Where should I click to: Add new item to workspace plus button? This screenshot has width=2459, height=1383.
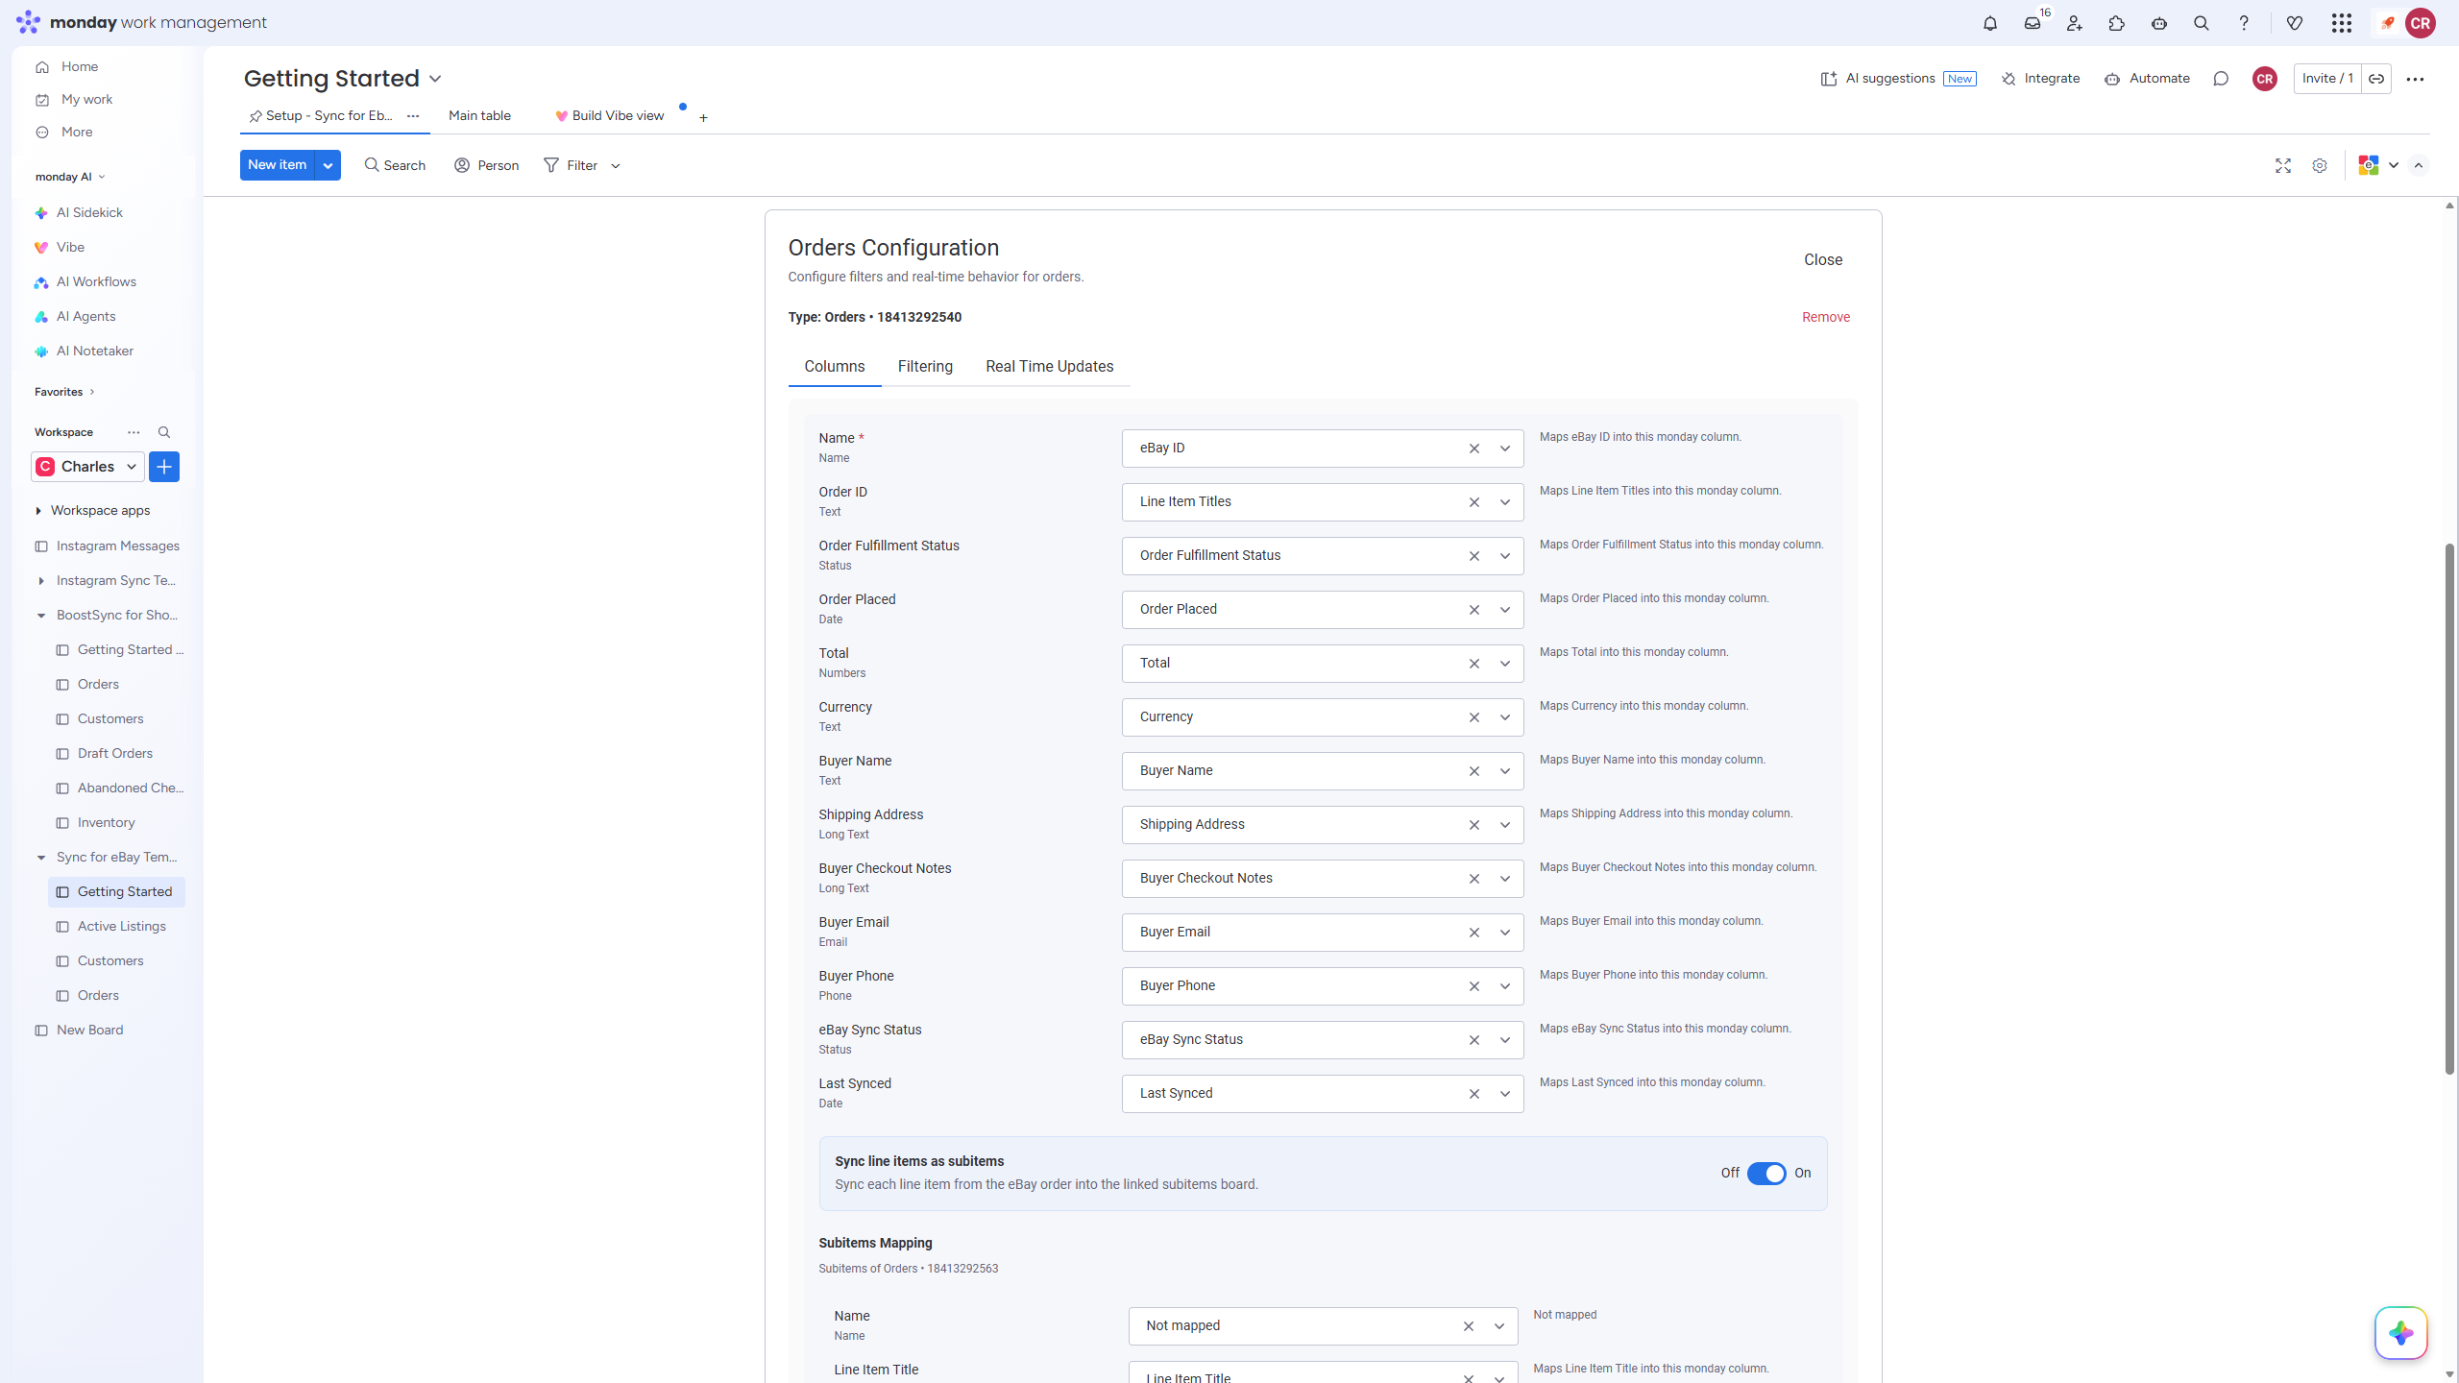pos(164,467)
